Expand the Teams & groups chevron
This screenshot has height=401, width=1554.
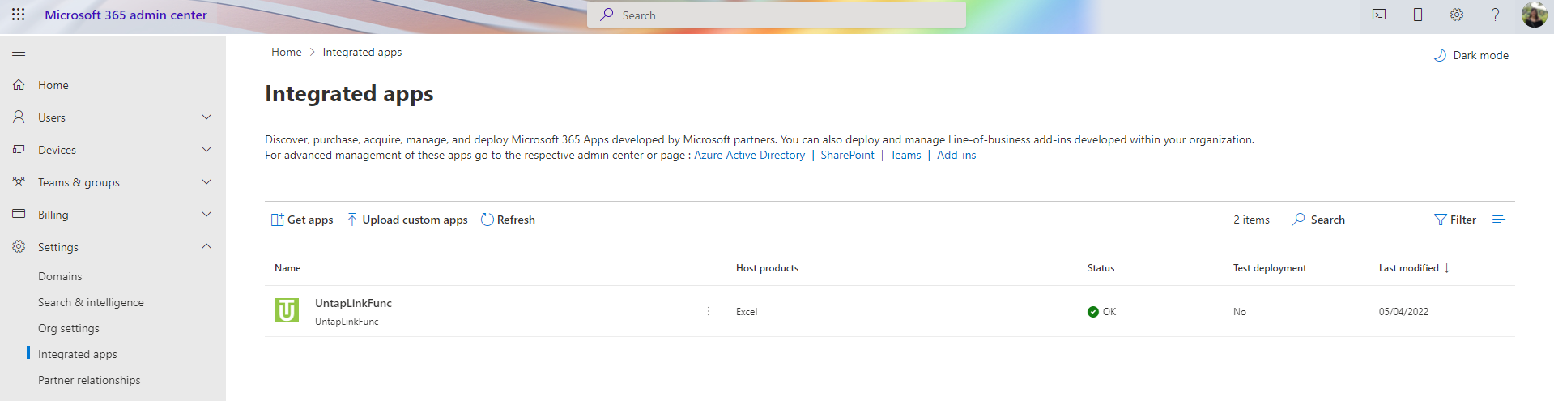pyautogui.click(x=206, y=182)
